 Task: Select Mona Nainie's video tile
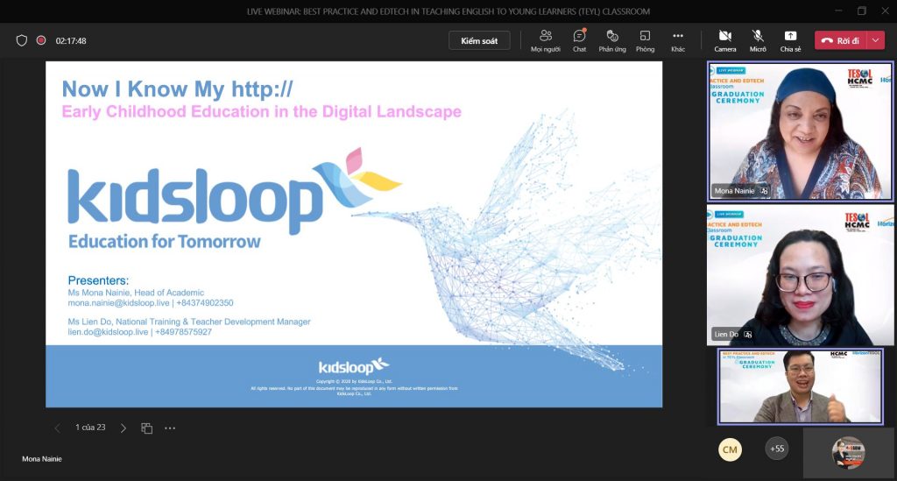[800, 131]
